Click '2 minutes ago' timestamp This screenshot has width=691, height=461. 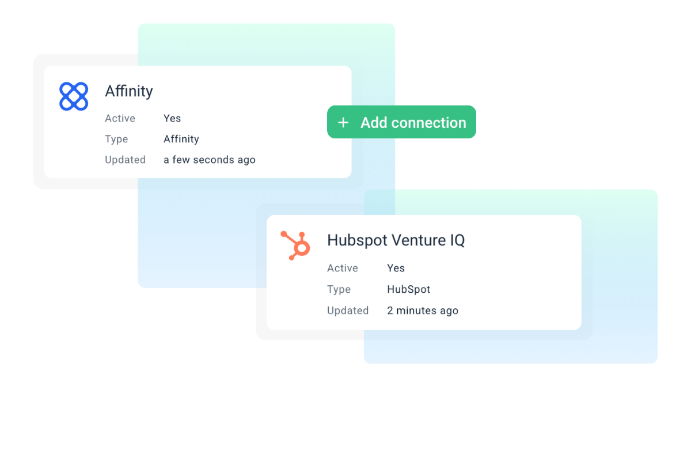pos(423,311)
